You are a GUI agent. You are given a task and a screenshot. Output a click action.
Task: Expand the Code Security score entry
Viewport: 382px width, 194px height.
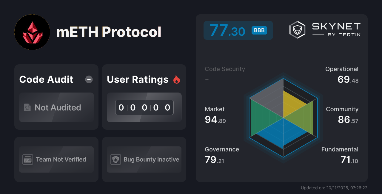225,74
